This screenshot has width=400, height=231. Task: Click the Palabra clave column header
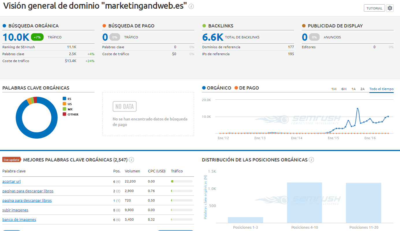tap(14, 171)
